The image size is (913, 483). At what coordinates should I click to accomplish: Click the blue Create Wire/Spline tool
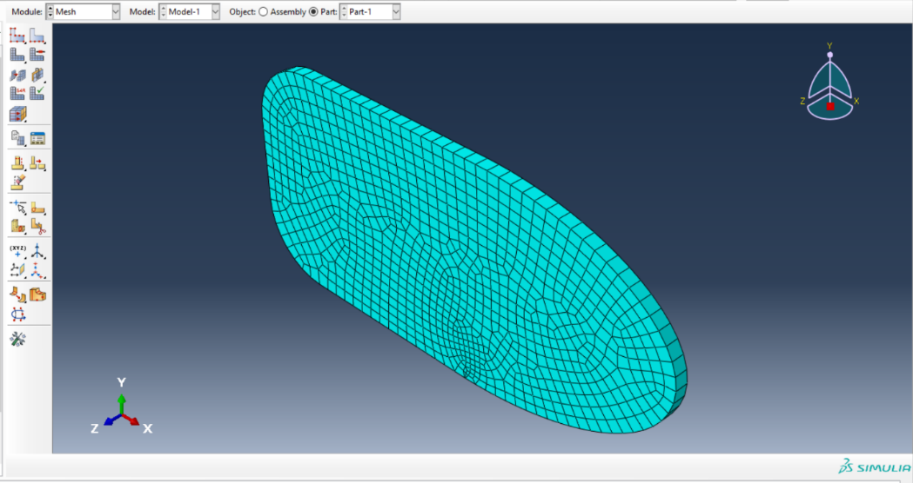pos(17,314)
